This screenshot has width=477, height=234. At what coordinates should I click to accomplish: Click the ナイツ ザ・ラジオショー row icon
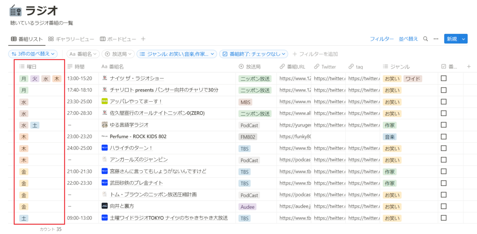pos(105,78)
